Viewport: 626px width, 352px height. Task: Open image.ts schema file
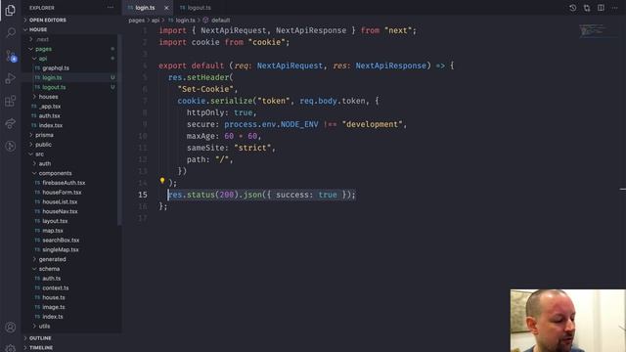[x=54, y=307]
